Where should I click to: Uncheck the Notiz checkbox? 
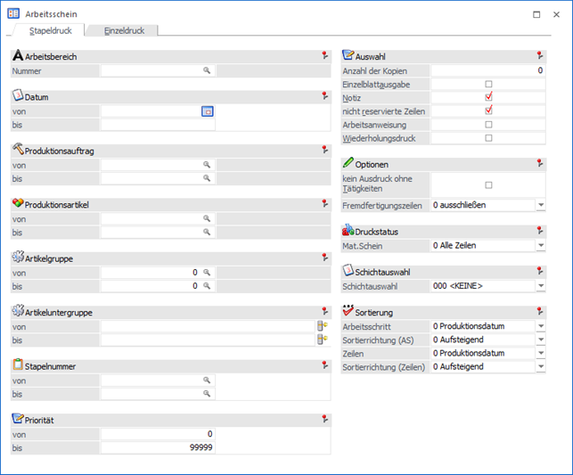click(487, 96)
